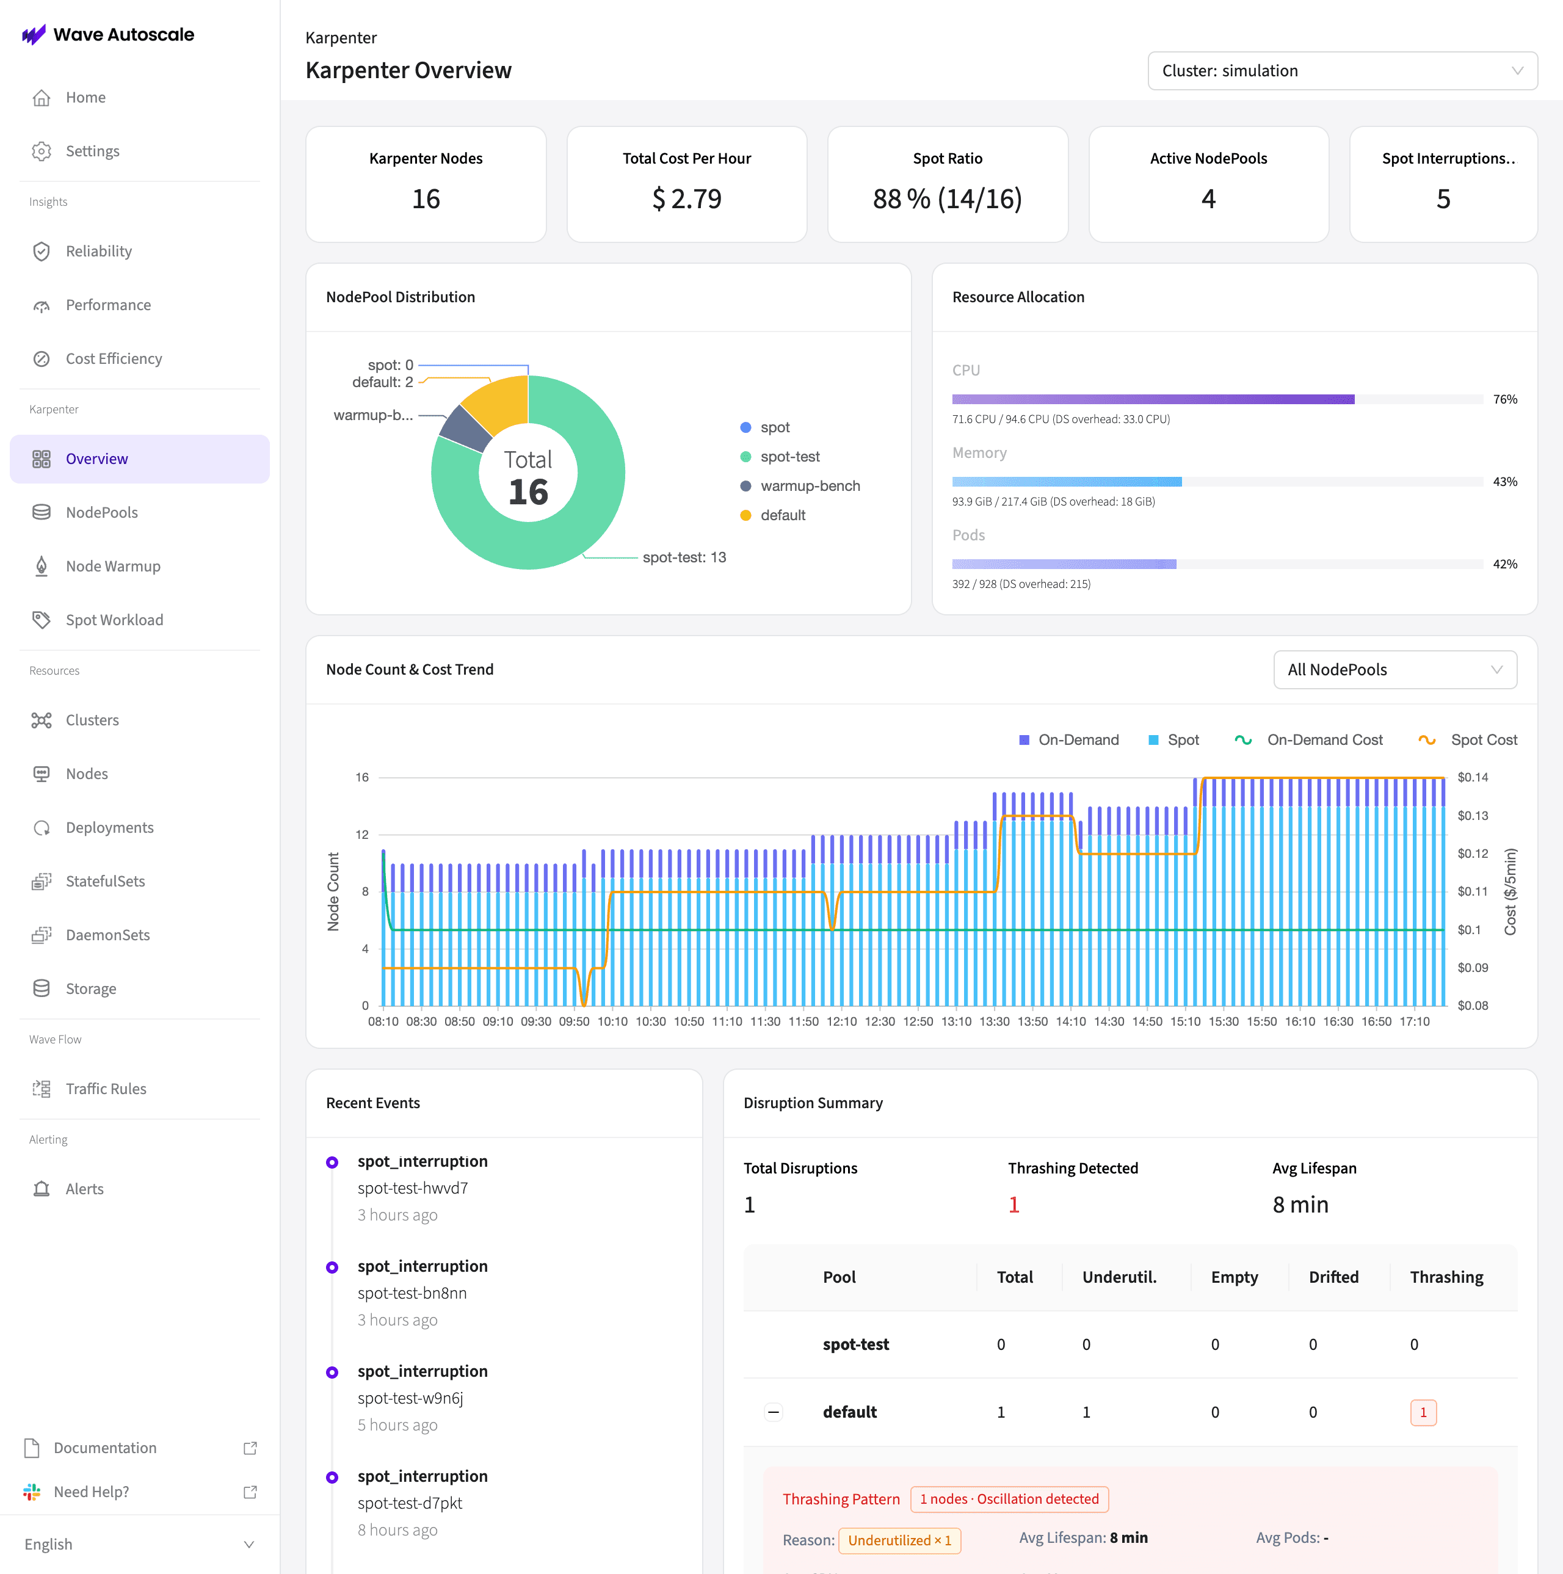Image resolution: width=1563 pixels, height=1574 pixels.
Task: Click the Settings gear icon
Action: [x=42, y=151]
